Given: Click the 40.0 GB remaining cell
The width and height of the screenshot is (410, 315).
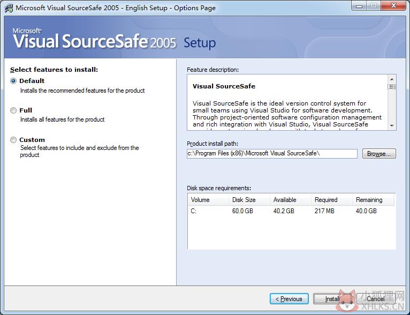Looking at the screenshot, I should pyautogui.click(x=366, y=211).
